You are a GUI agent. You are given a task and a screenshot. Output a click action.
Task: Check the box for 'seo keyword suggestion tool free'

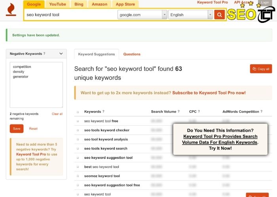pos(78,185)
